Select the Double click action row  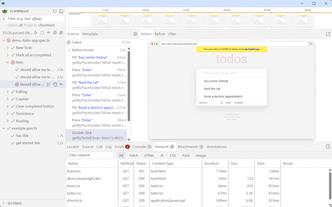pos(96,136)
